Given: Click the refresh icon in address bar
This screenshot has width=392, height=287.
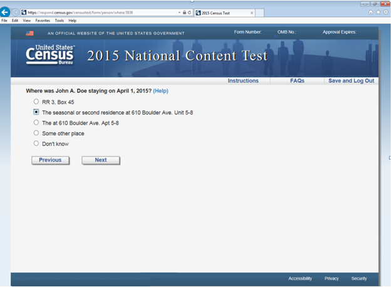Looking at the screenshot, I should 189,13.
